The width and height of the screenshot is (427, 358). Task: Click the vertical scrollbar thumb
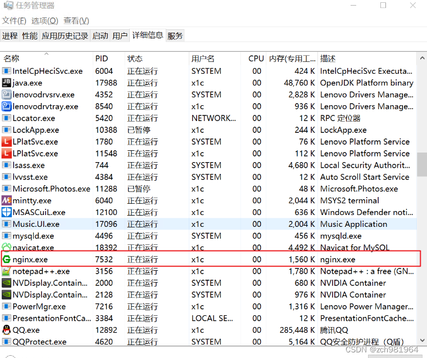coord(422,164)
